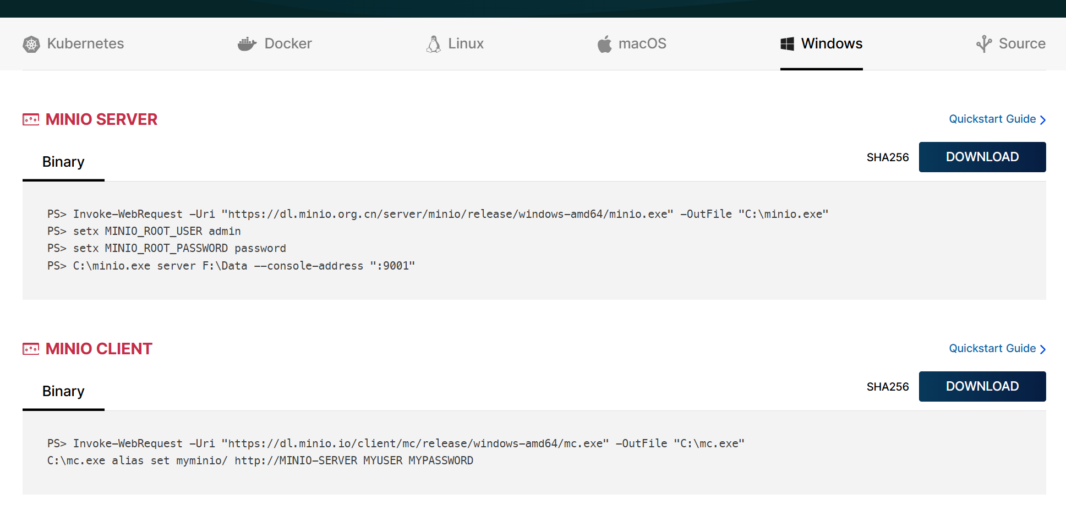Click the Kubernetes helm wheel icon
1066x510 pixels.
coord(31,44)
